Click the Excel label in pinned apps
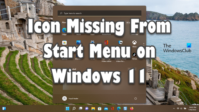Screen dimensions: 199x112 [x=92, y=34]
